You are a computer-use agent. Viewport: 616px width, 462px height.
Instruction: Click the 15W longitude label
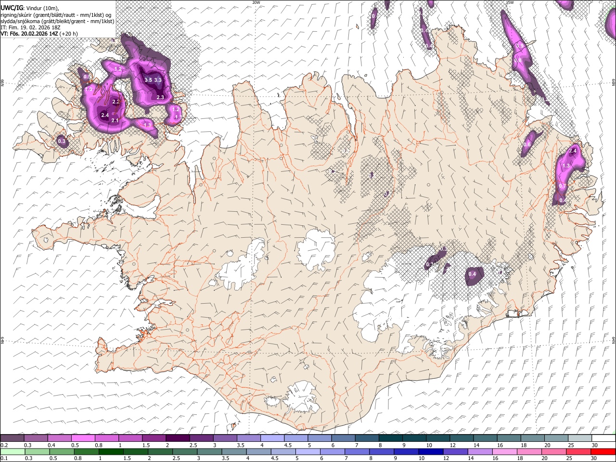pyautogui.click(x=509, y=2)
